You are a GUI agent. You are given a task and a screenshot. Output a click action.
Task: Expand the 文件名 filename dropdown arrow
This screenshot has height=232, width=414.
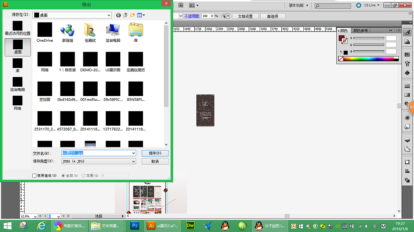click(133, 153)
